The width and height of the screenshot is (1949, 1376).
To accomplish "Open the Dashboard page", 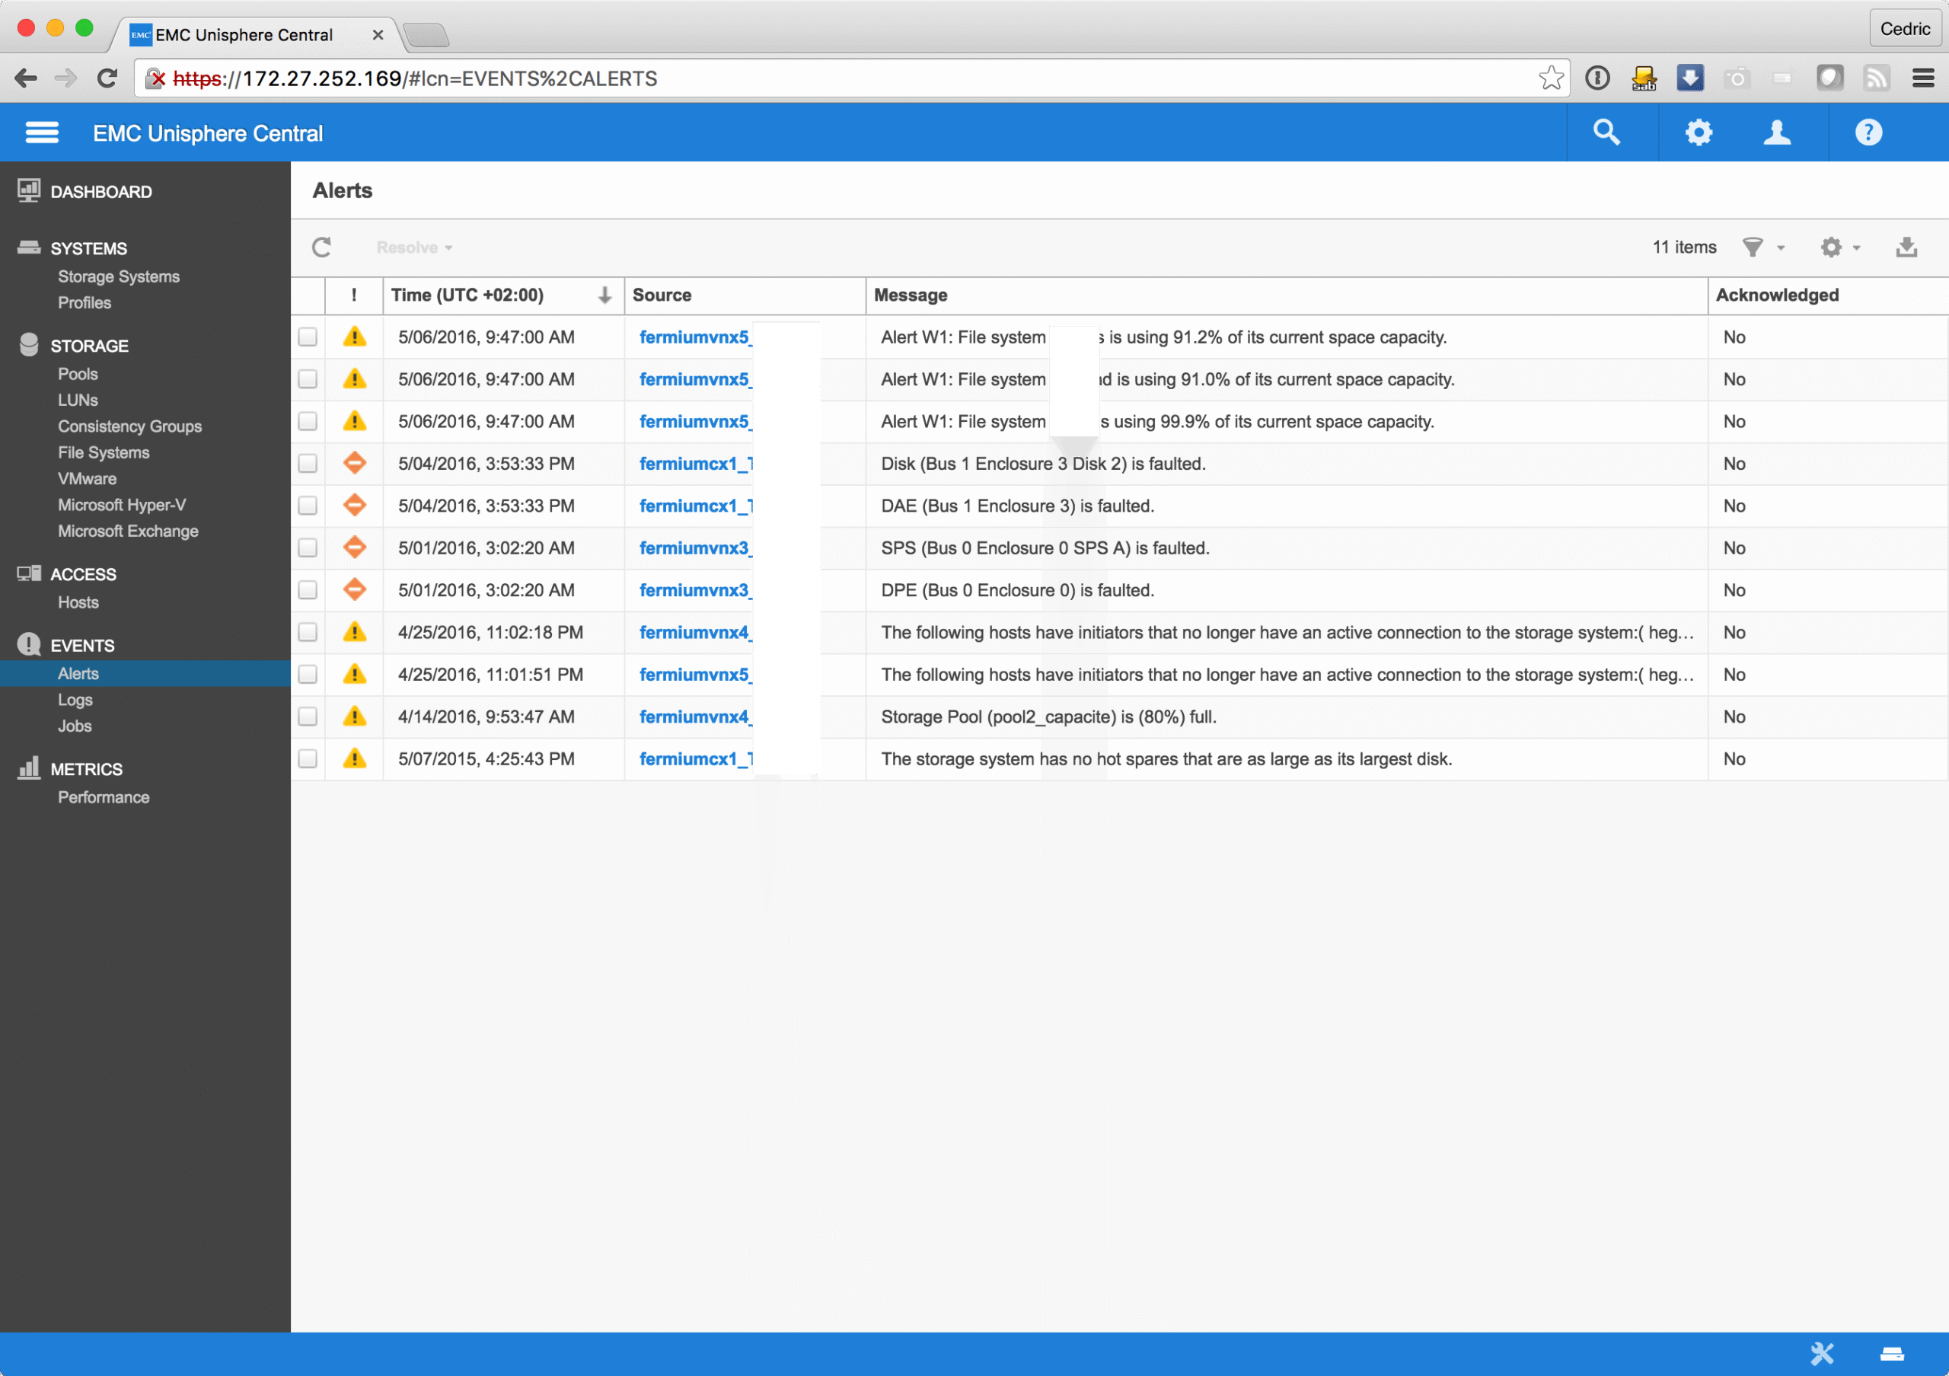I will point(100,192).
